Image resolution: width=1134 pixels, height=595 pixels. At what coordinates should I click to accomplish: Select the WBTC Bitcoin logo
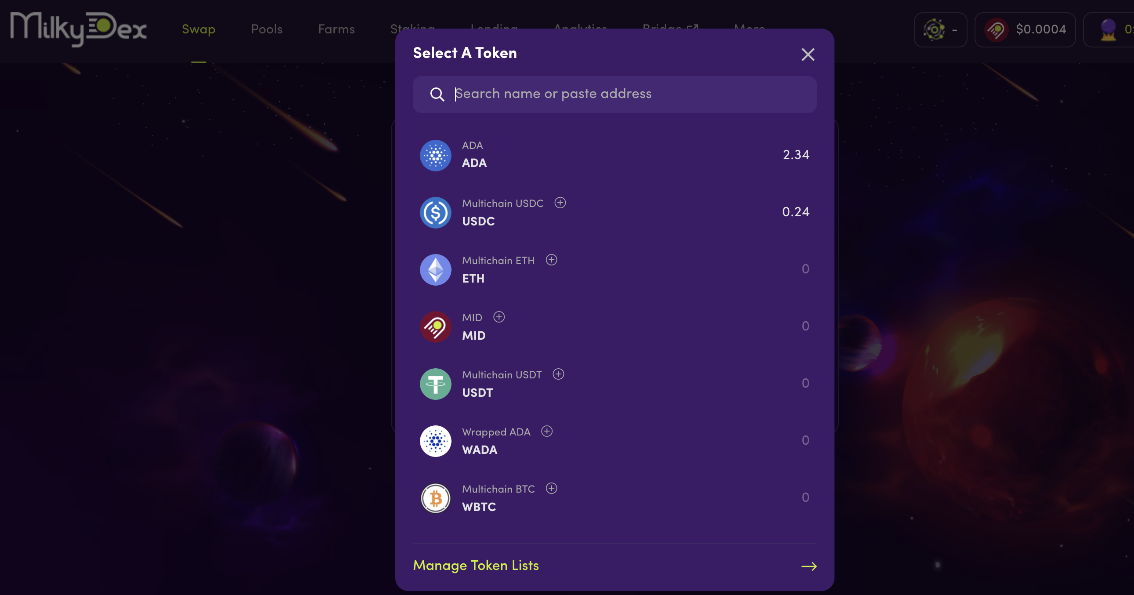[x=435, y=499]
